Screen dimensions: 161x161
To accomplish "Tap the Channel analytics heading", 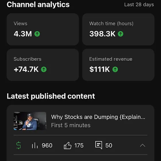I will [38, 5].
